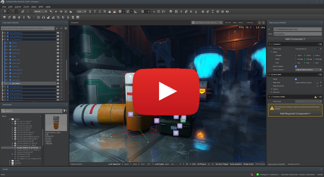Select aa_gun_battery_01_group.cgf in Asset Browser

pyautogui.click(x=28, y=148)
